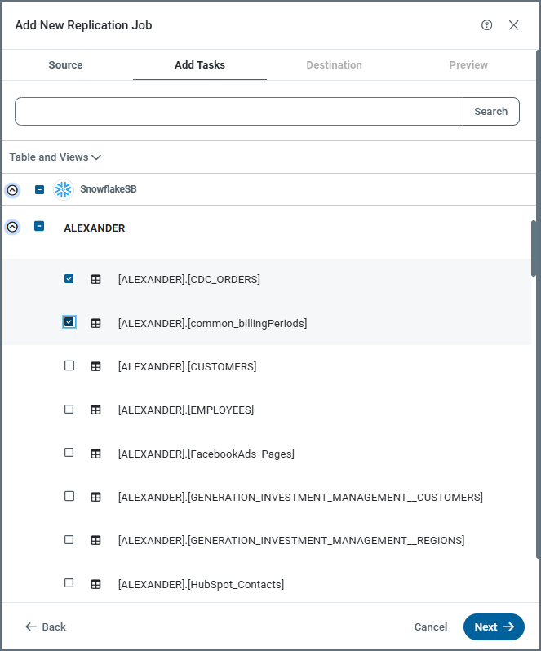541x651 pixels.
Task: Click table icon beside EMPLOYEES entry
Action: tap(95, 410)
